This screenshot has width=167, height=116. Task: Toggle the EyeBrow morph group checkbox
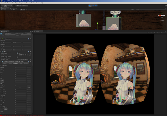(1, 65)
